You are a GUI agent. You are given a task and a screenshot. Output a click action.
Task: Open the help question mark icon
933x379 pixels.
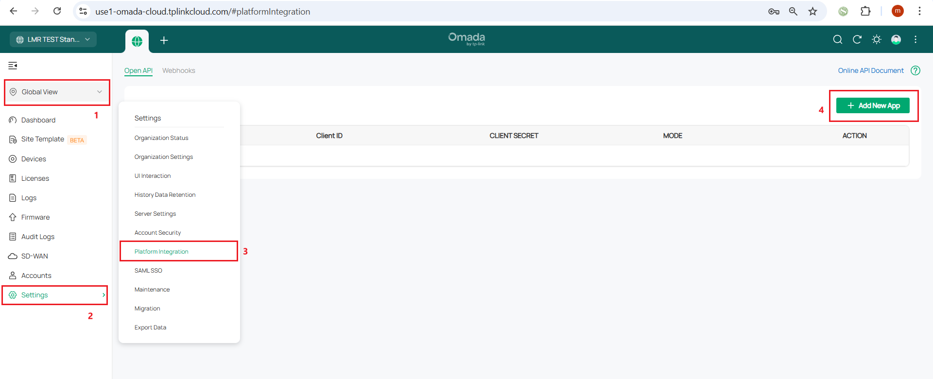coord(916,70)
